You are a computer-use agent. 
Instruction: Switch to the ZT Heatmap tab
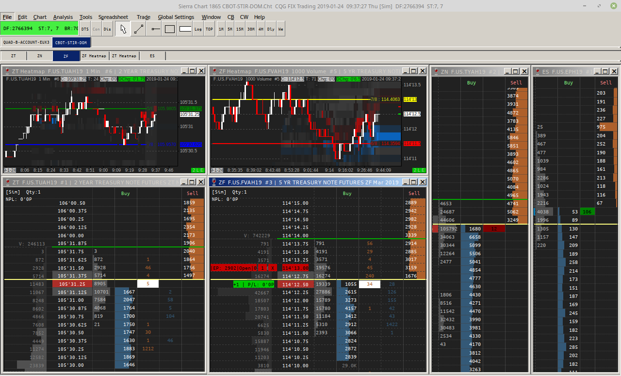click(124, 56)
